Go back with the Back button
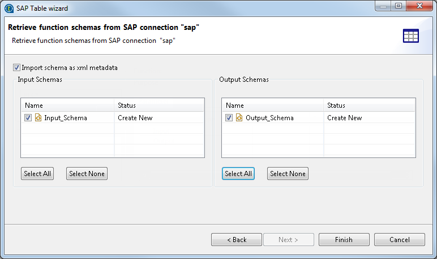 point(236,240)
